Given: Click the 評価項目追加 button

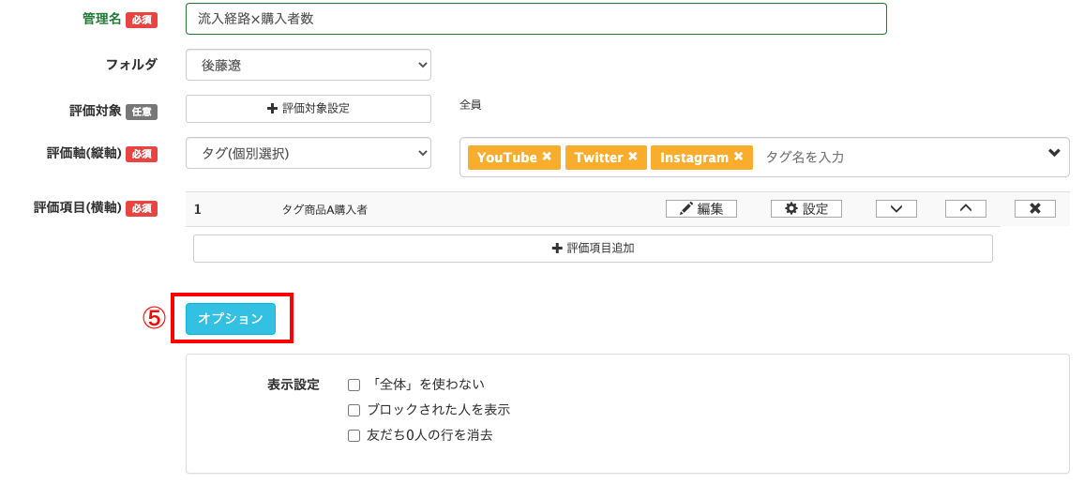Looking at the screenshot, I should pyautogui.click(x=593, y=249).
